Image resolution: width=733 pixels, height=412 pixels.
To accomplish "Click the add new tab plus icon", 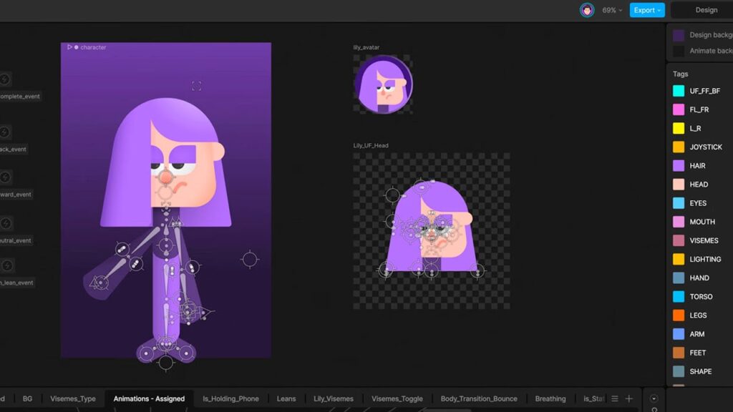I will point(629,398).
